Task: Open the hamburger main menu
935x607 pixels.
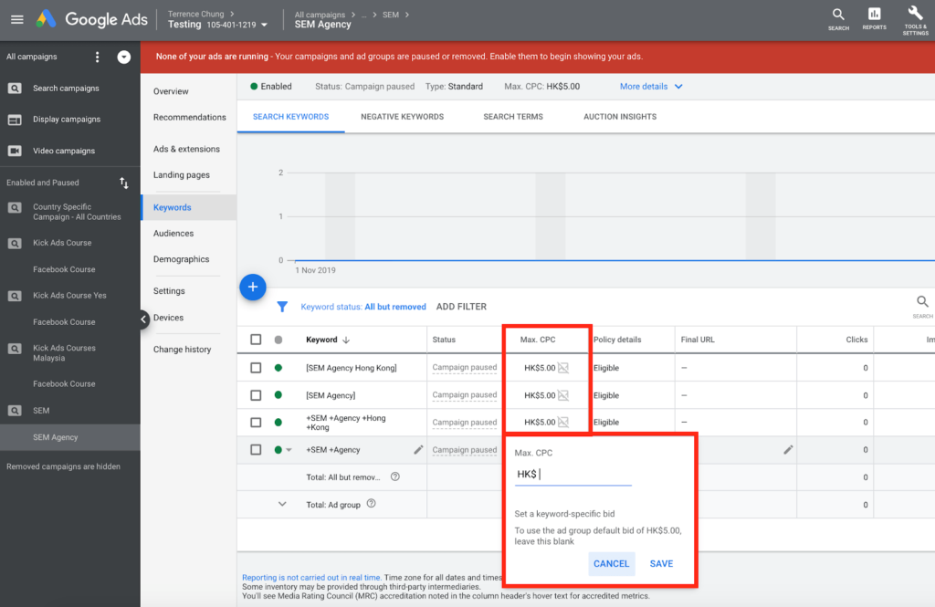Action: coord(17,20)
